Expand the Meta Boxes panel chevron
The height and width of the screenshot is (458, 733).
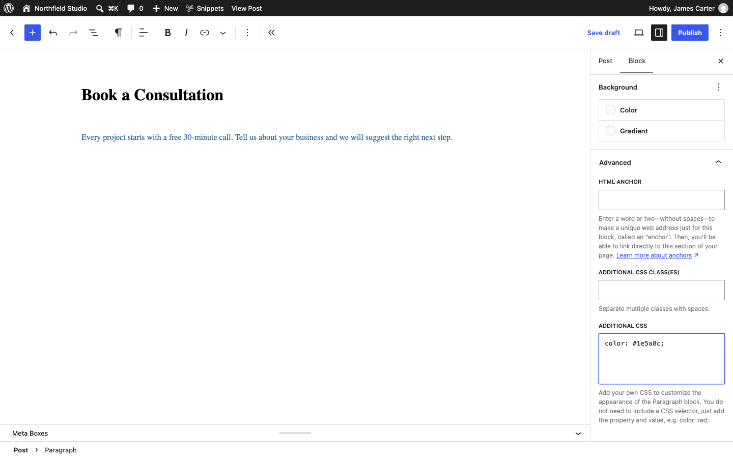click(x=578, y=434)
